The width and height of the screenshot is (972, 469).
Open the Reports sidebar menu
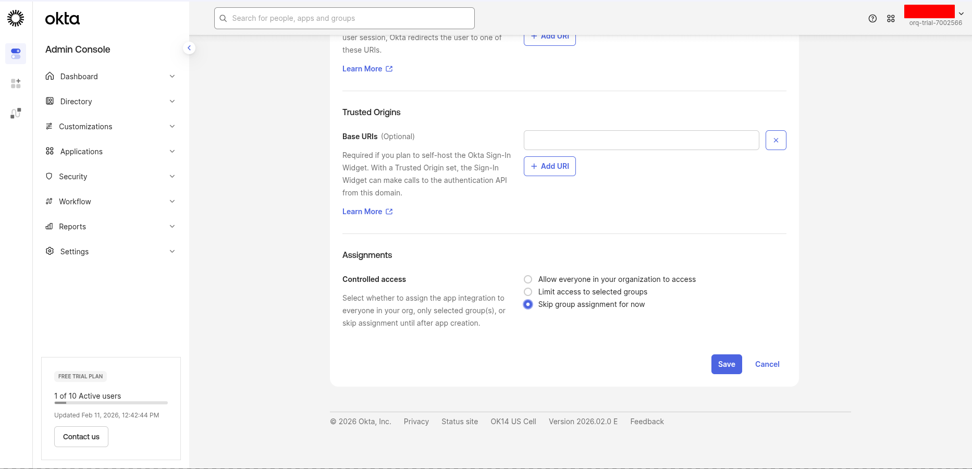tap(72, 227)
